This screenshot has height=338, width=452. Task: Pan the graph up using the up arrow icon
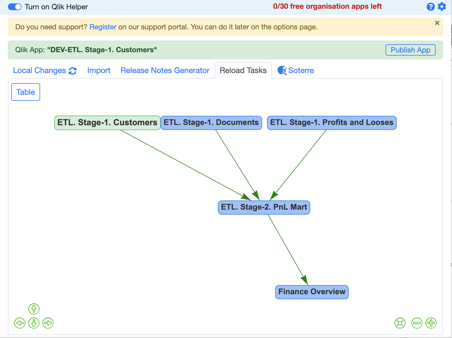(34, 309)
